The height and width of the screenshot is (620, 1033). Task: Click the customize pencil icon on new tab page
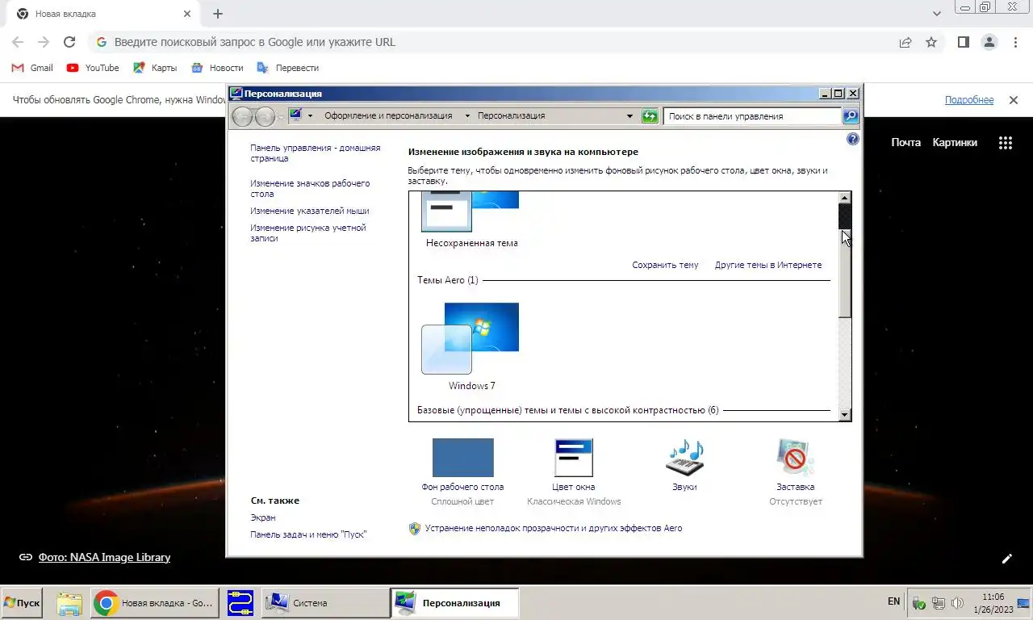[1007, 558]
